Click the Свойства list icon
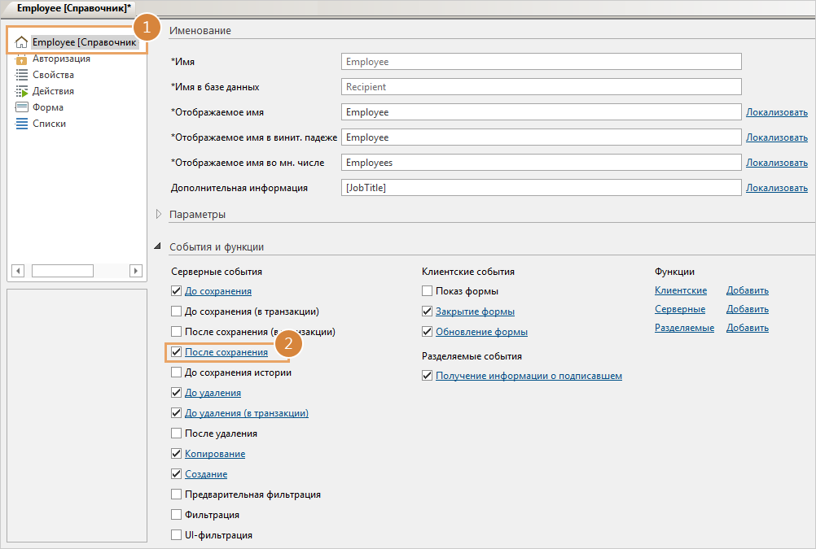Viewport: 816px width, 549px height. [22, 75]
